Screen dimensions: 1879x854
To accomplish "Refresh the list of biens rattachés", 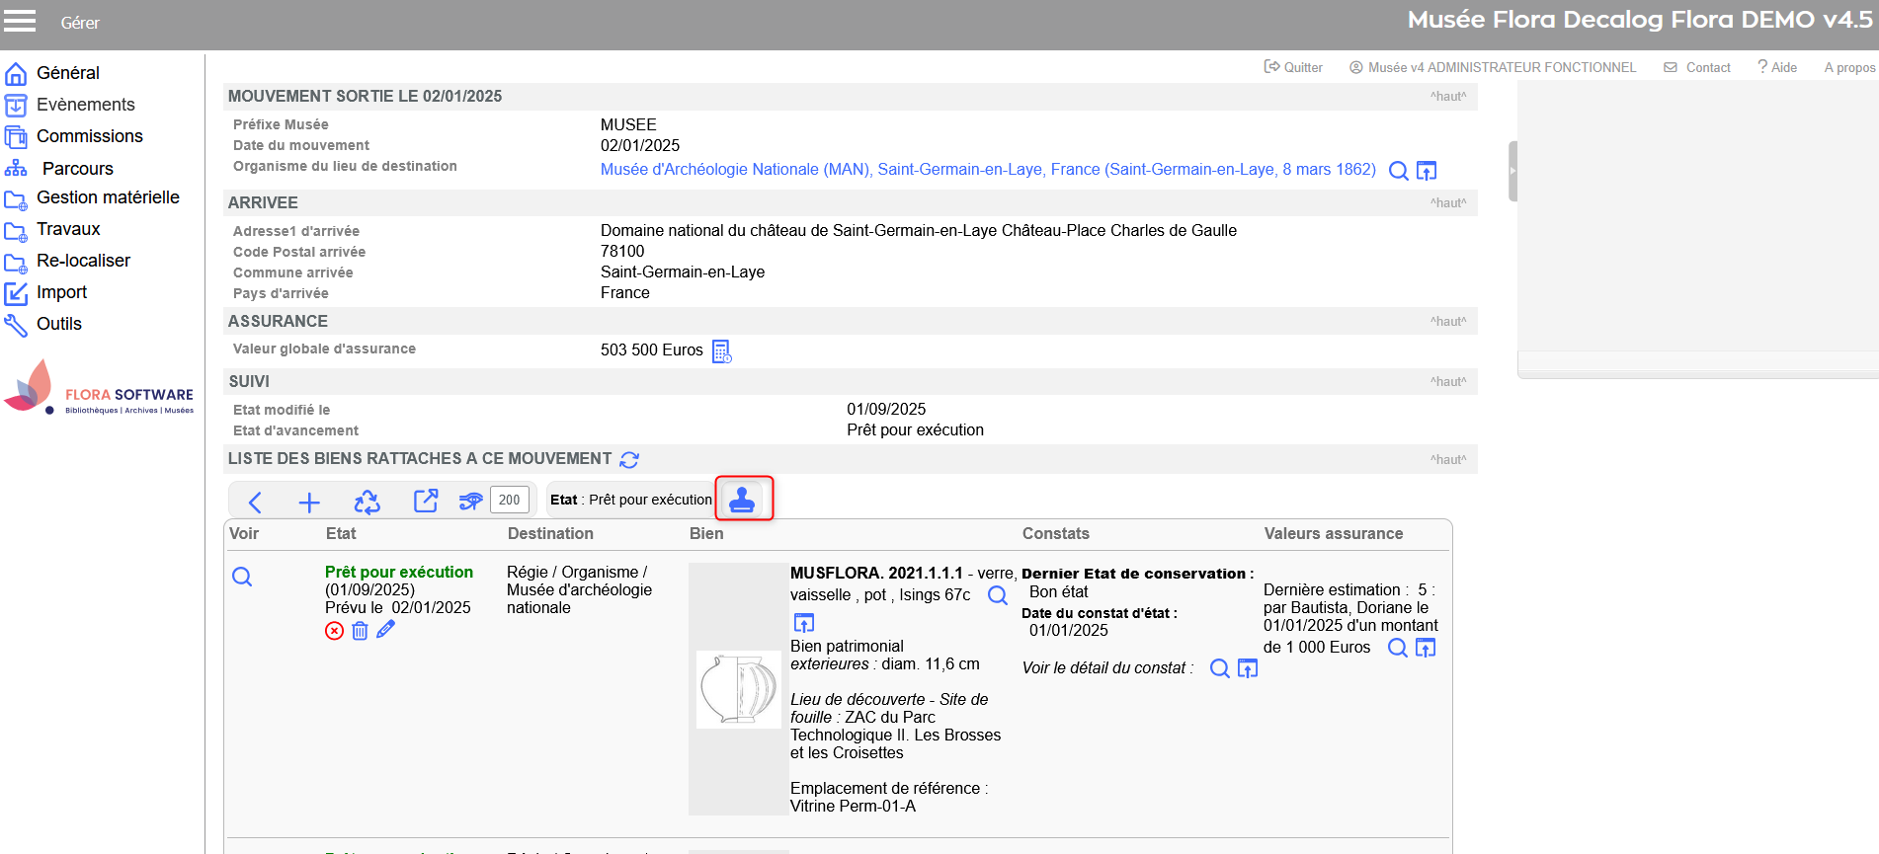I will 629,460.
